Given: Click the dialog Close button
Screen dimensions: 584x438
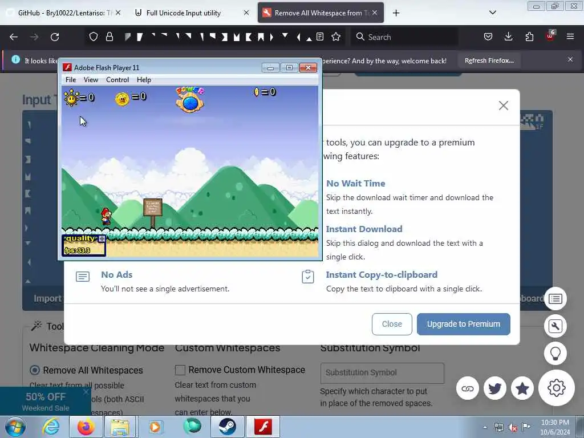Looking at the screenshot, I should coord(392,324).
